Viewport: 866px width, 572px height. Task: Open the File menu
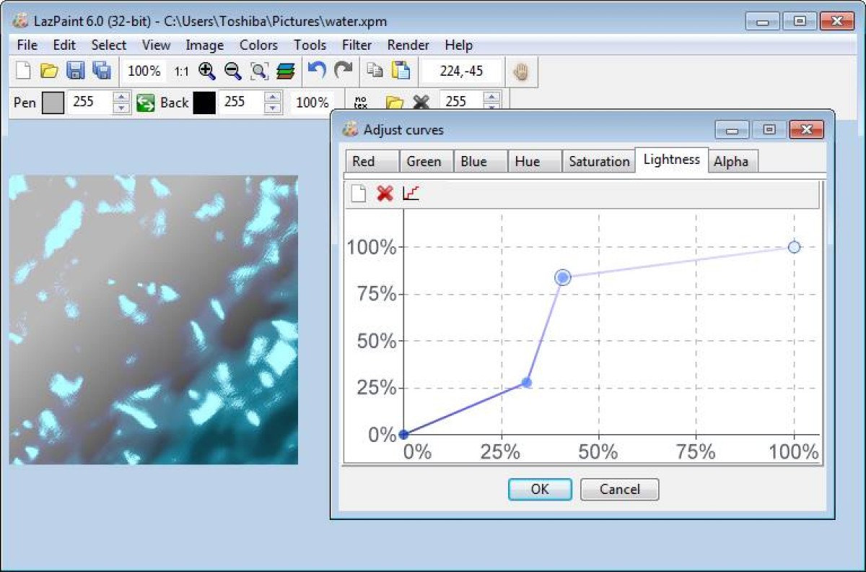27,45
